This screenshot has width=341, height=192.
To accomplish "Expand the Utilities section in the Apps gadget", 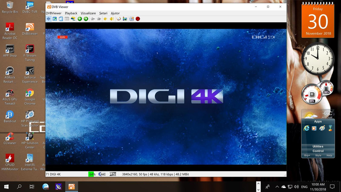I will pos(318,146).
